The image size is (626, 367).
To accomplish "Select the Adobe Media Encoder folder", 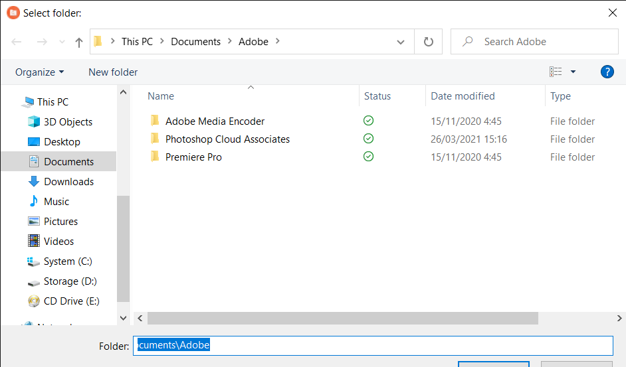I will (215, 121).
